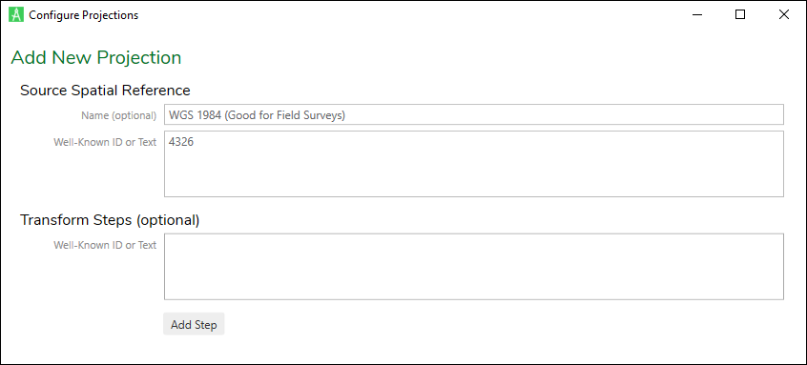Viewport: 807px width, 365px height.
Task: Click the Well-Known ID label under Source Spatial Reference
Action: click(105, 142)
